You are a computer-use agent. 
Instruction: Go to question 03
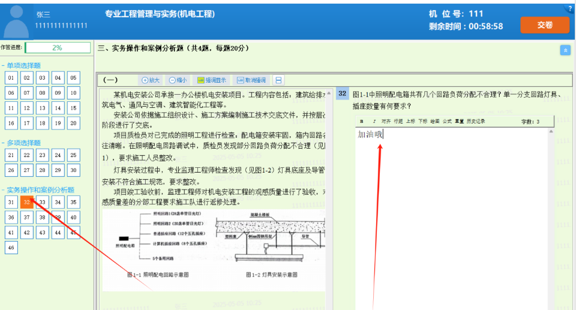[42, 78]
